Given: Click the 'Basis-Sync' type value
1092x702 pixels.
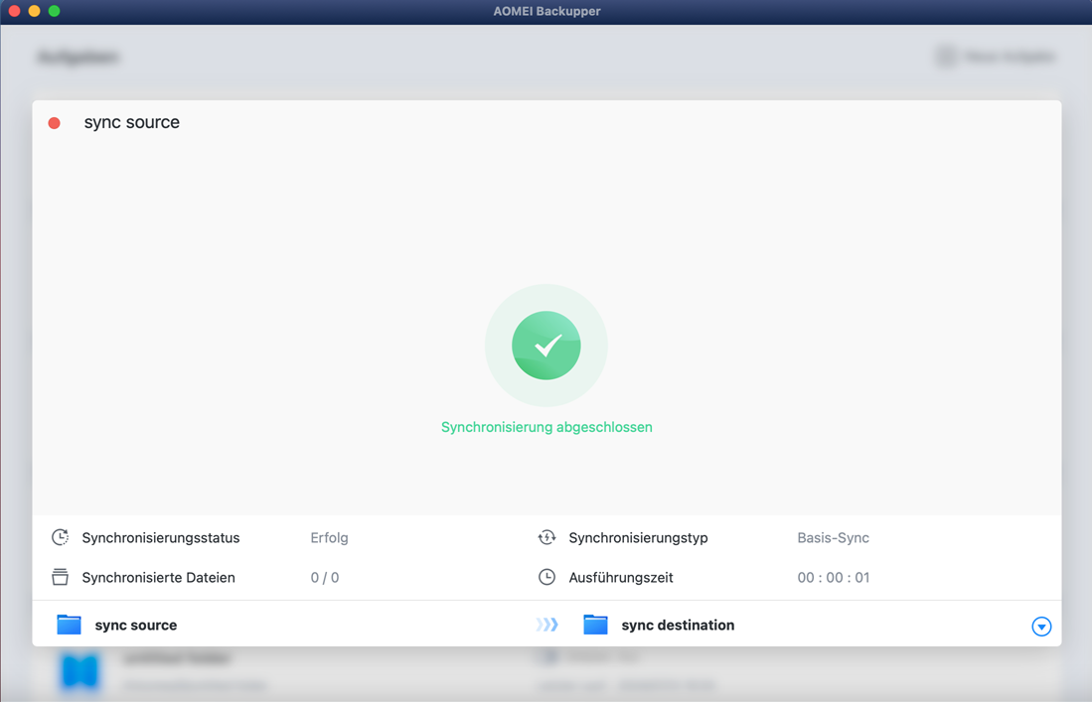Looking at the screenshot, I should coord(833,538).
